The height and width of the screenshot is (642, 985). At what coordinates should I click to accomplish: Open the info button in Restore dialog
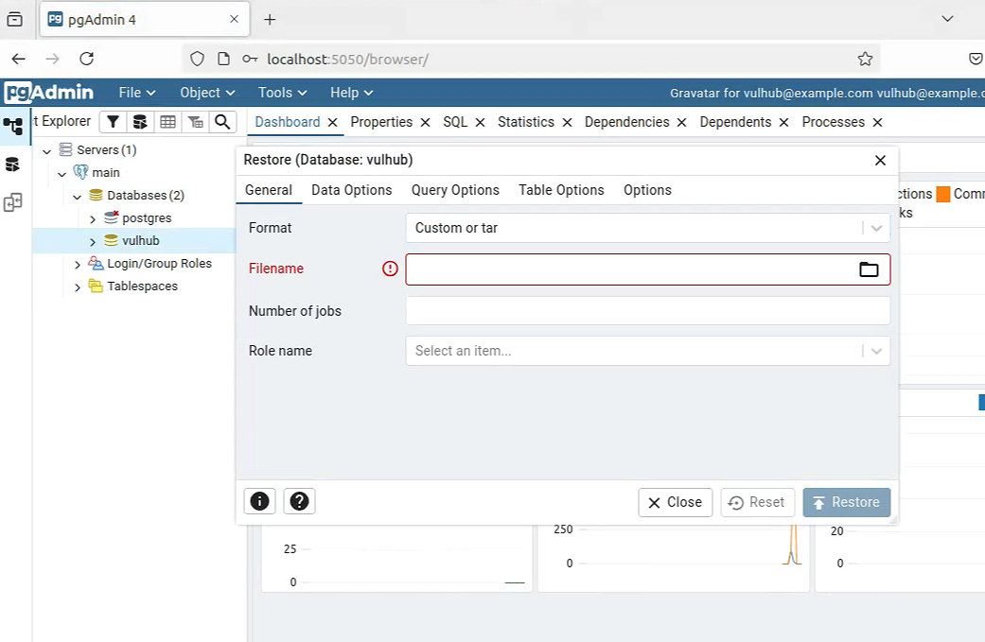click(259, 501)
